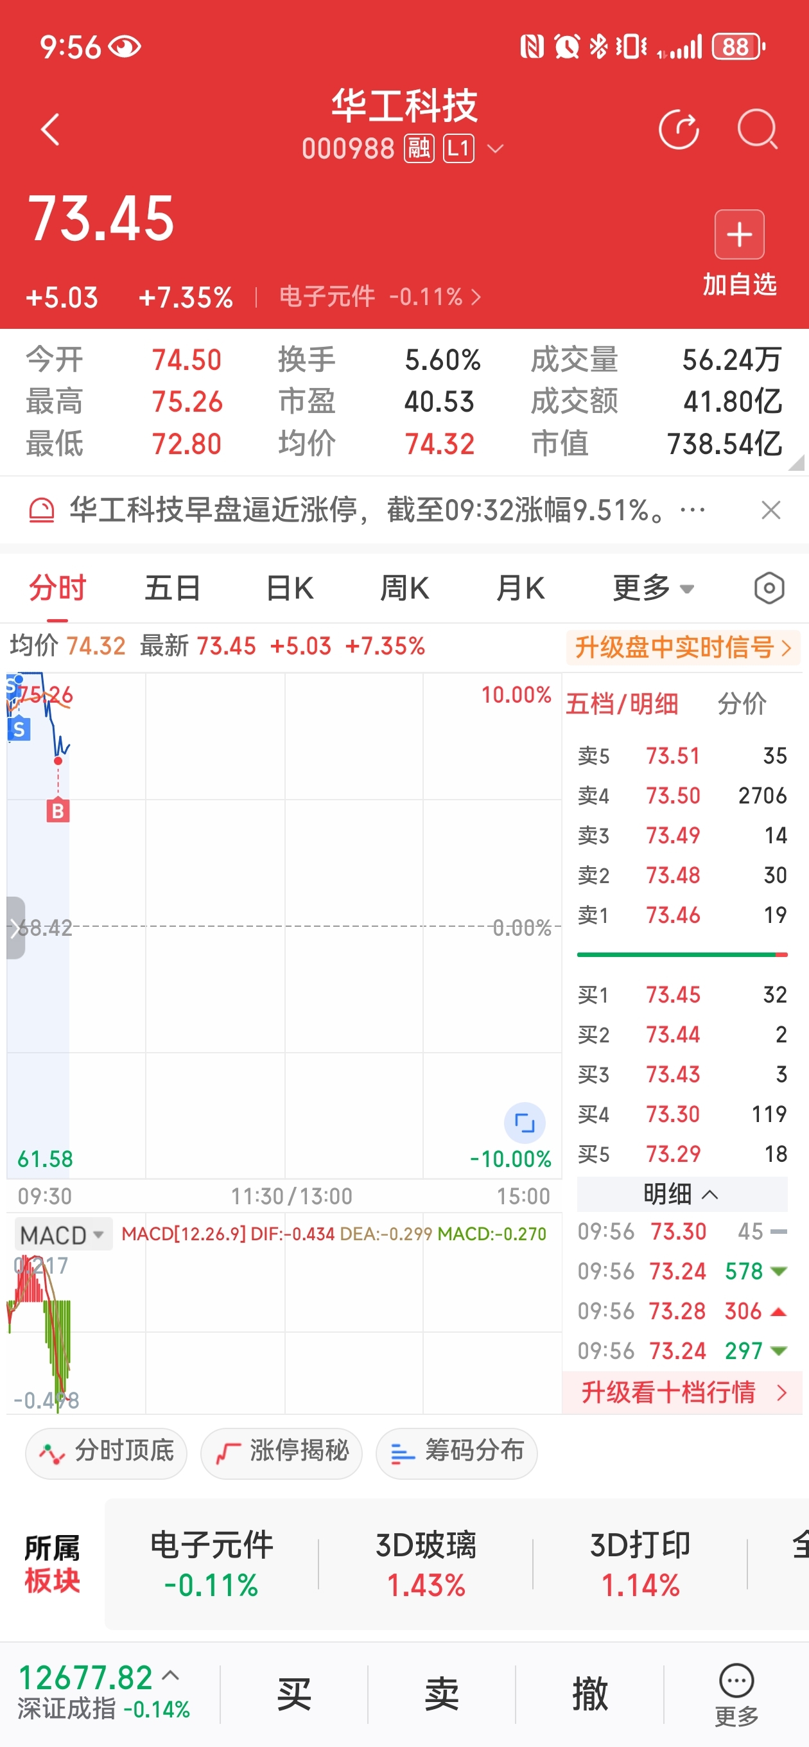Image resolution: width=809 pixels, height=1747 pixels.
Task: Open 分时顶底 feature button
Action: pyautogui.click(x=106, y=1453)
